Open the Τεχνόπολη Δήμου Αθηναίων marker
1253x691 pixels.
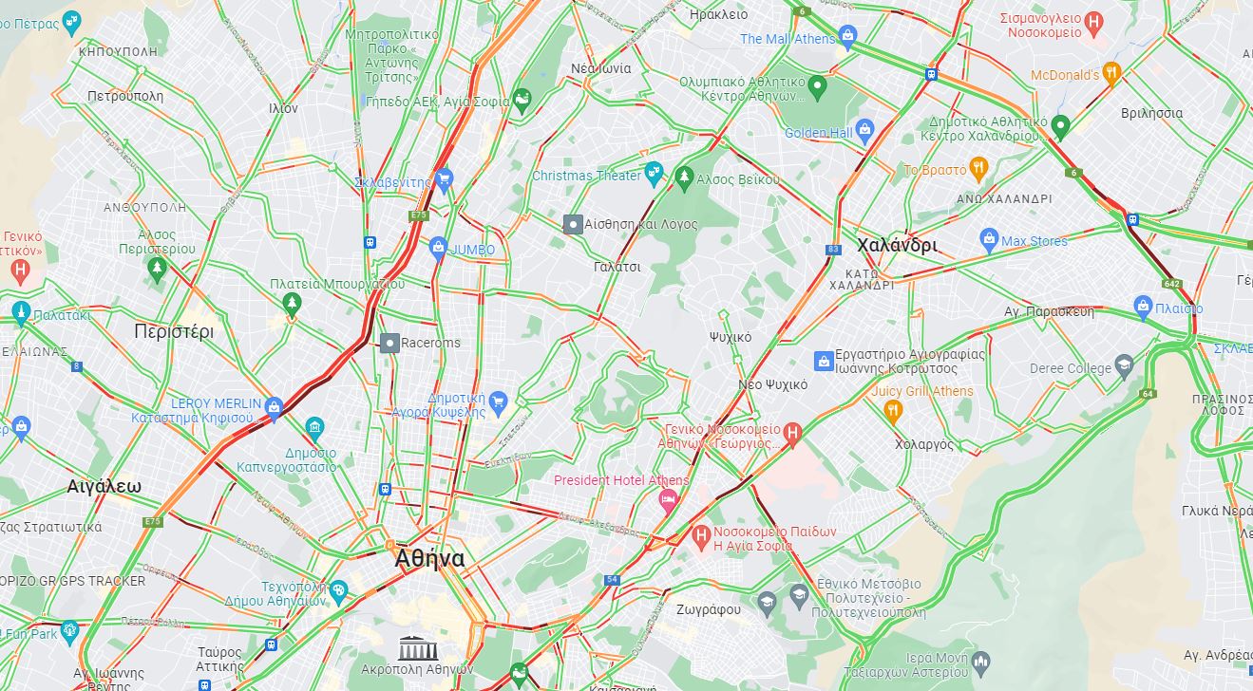(338, 591)
